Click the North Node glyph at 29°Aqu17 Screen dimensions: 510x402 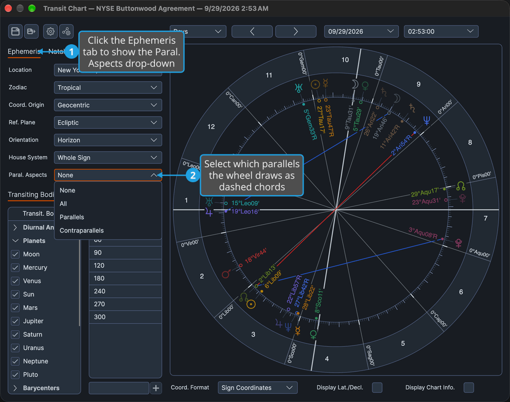pos(461,186)
